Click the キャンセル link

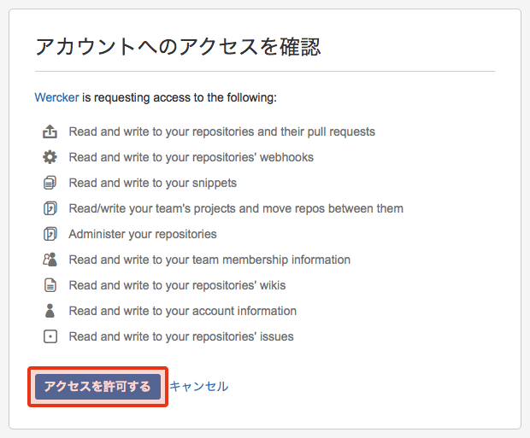198,386
